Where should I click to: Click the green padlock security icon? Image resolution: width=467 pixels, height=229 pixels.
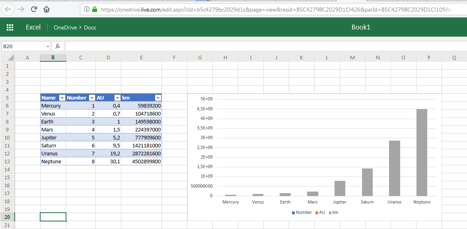pyautogui.click(x=94, y=9)
